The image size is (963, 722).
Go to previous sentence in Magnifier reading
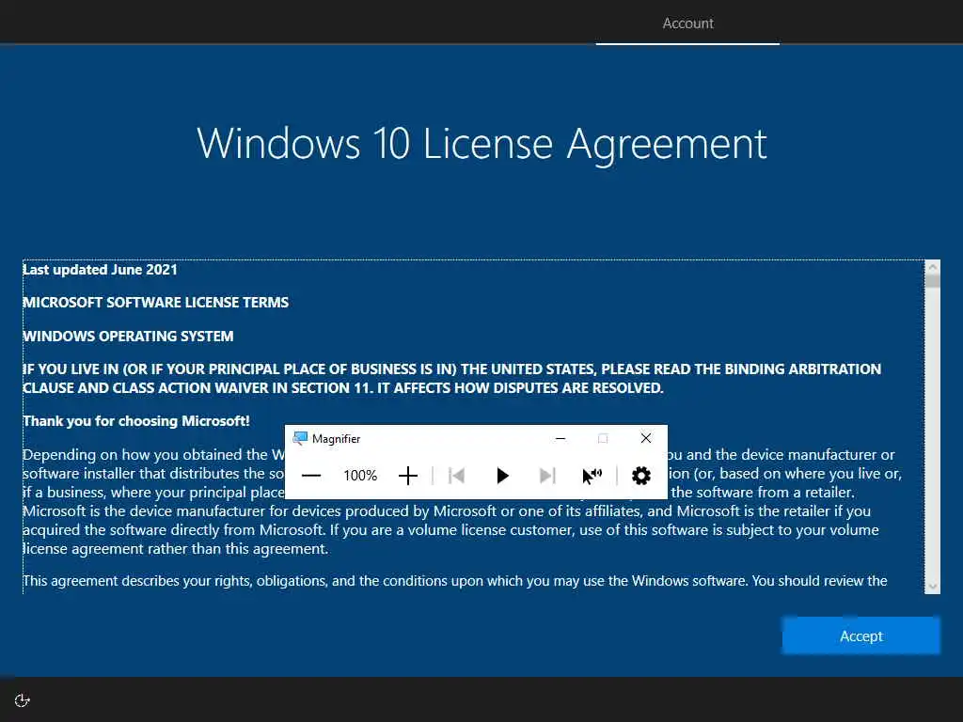(x=456, y=476)
